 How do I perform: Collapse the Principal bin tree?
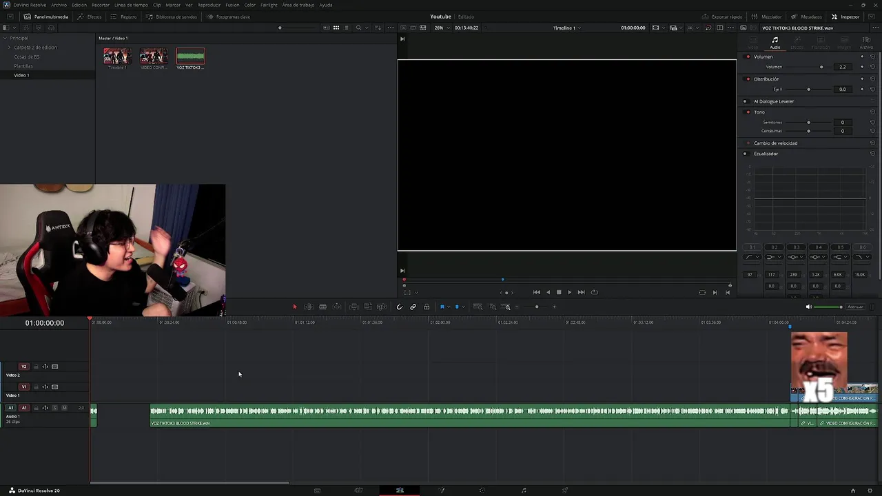6,38
